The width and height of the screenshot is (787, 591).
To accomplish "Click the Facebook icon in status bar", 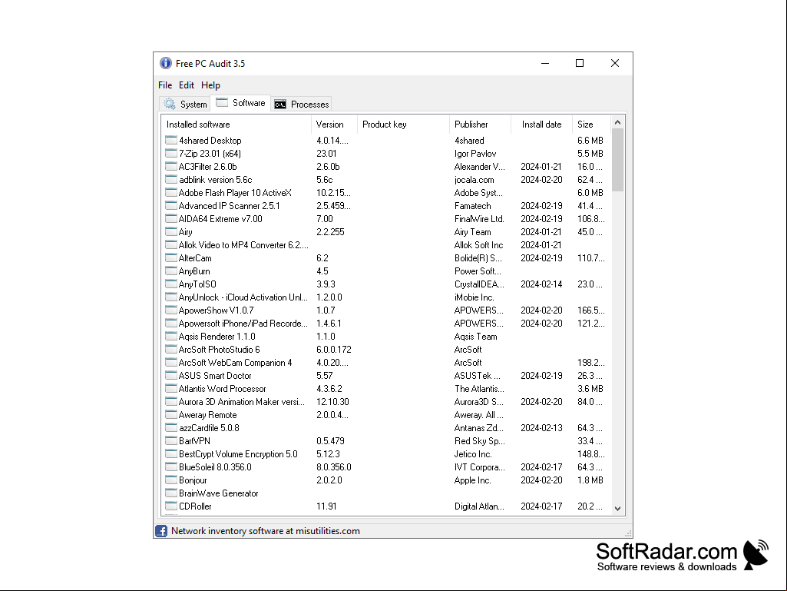I will pyautogui.click(x=161, y=531).
